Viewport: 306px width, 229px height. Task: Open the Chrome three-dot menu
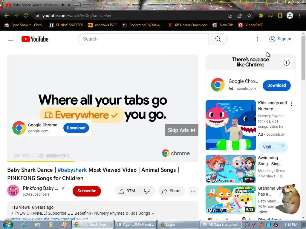[x=299, y=16]
